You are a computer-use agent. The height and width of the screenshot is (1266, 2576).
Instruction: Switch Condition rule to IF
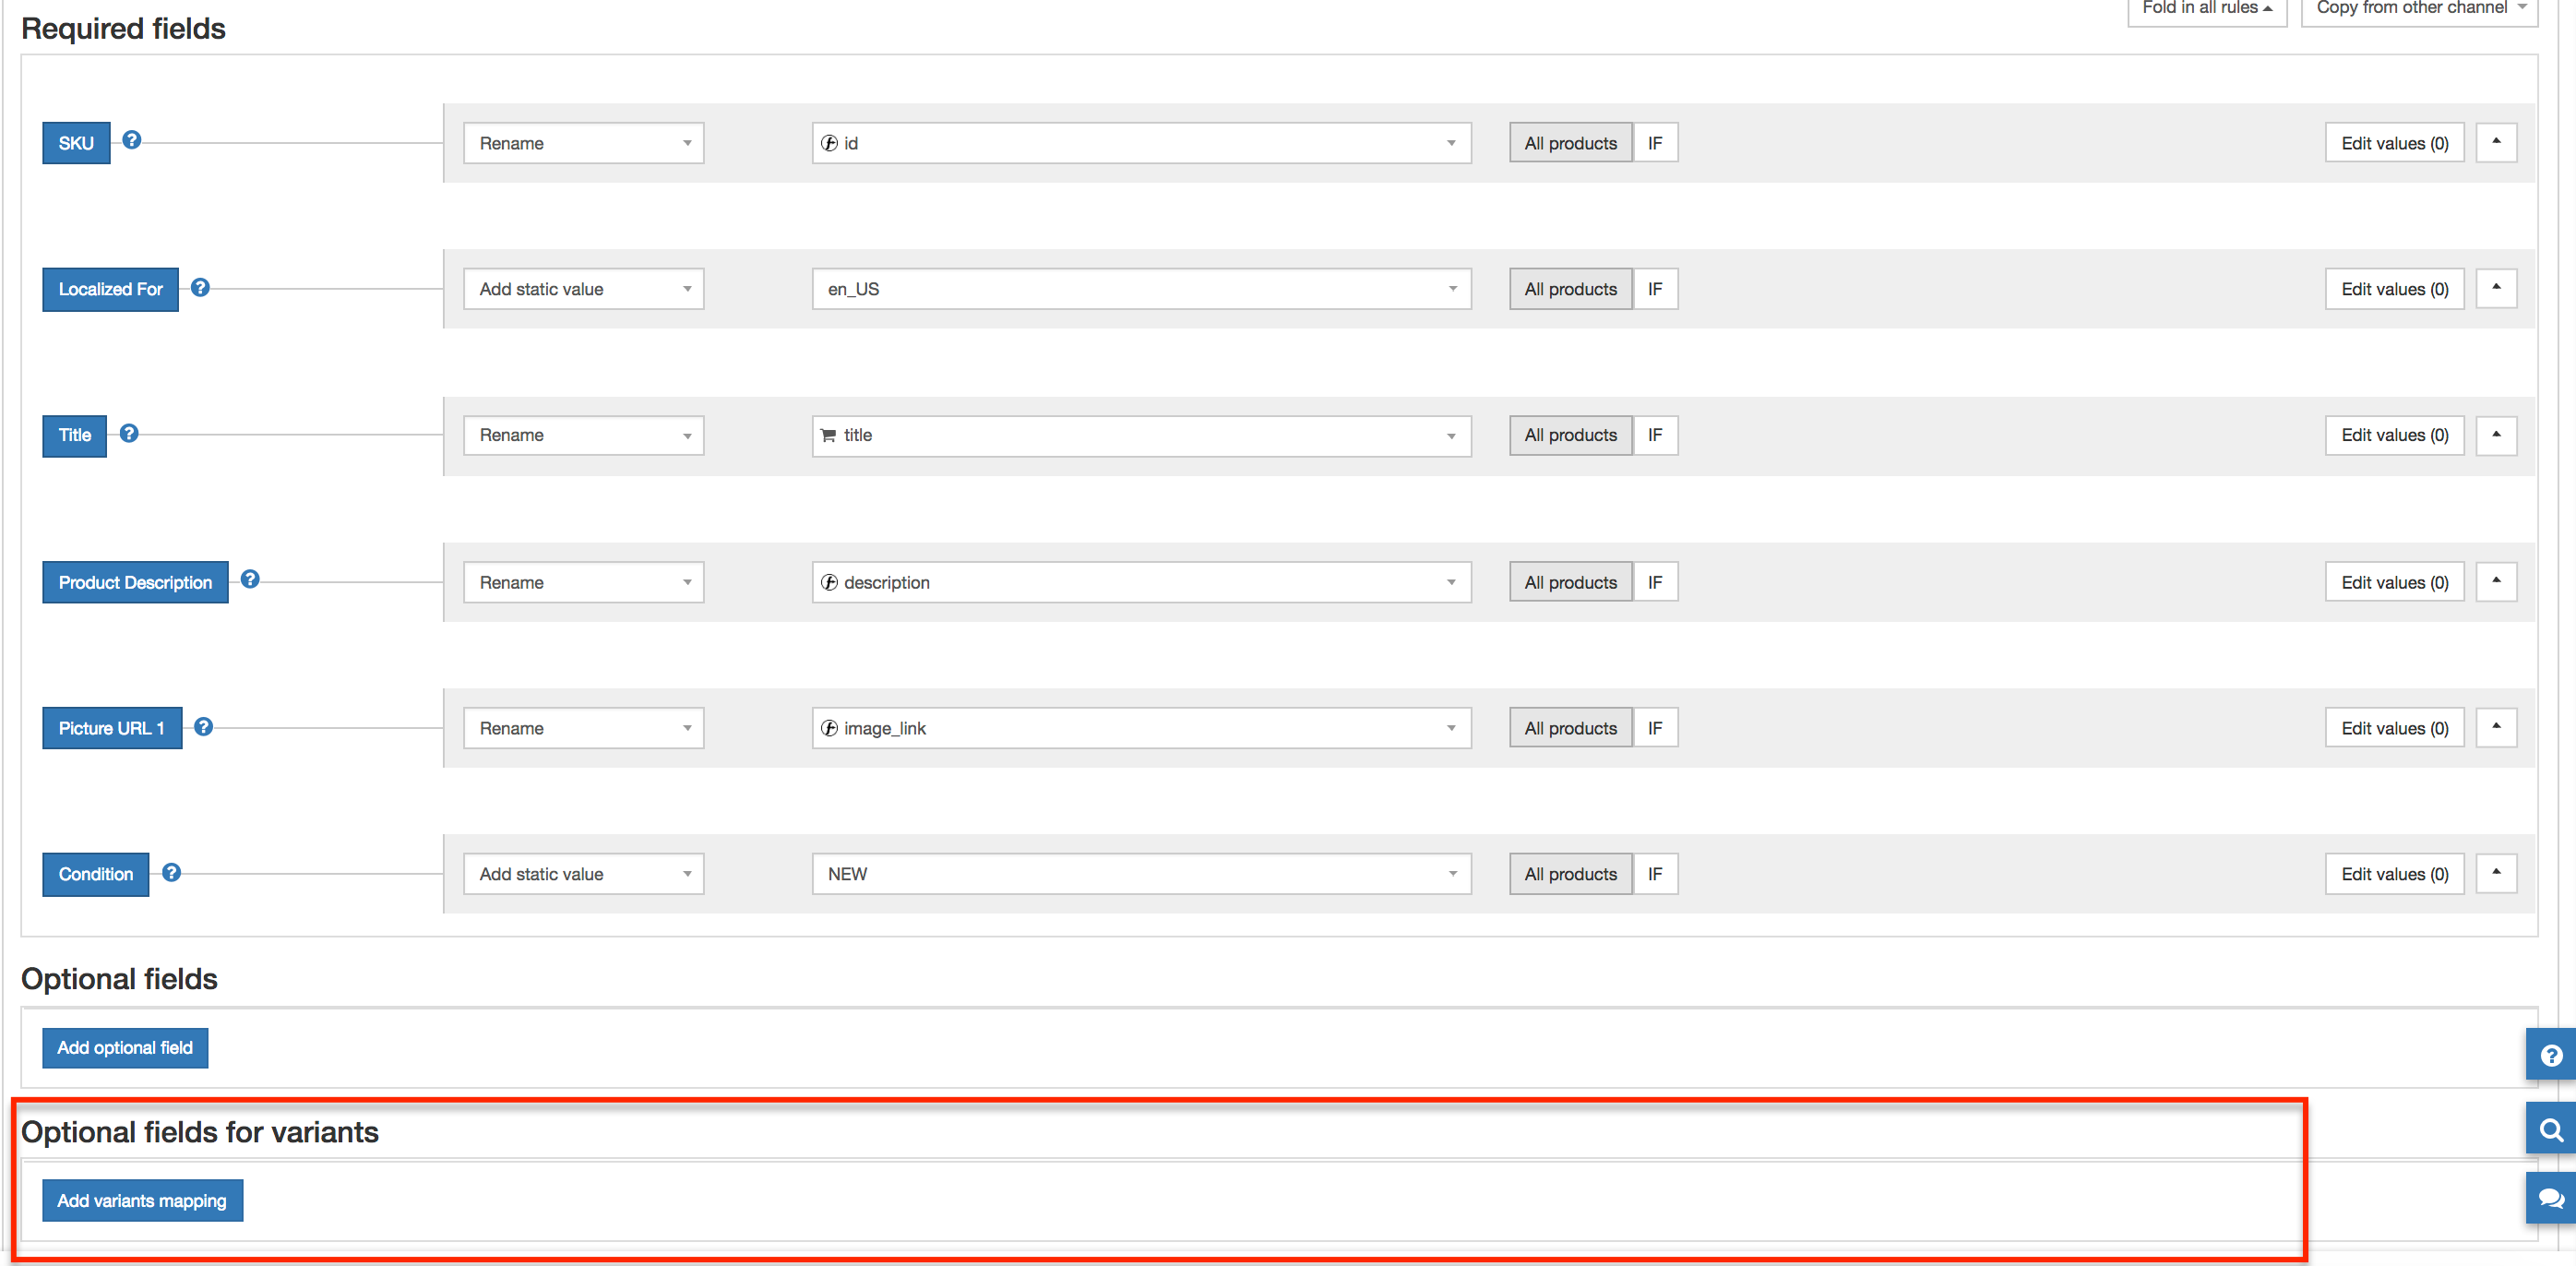click(1655, 874)
